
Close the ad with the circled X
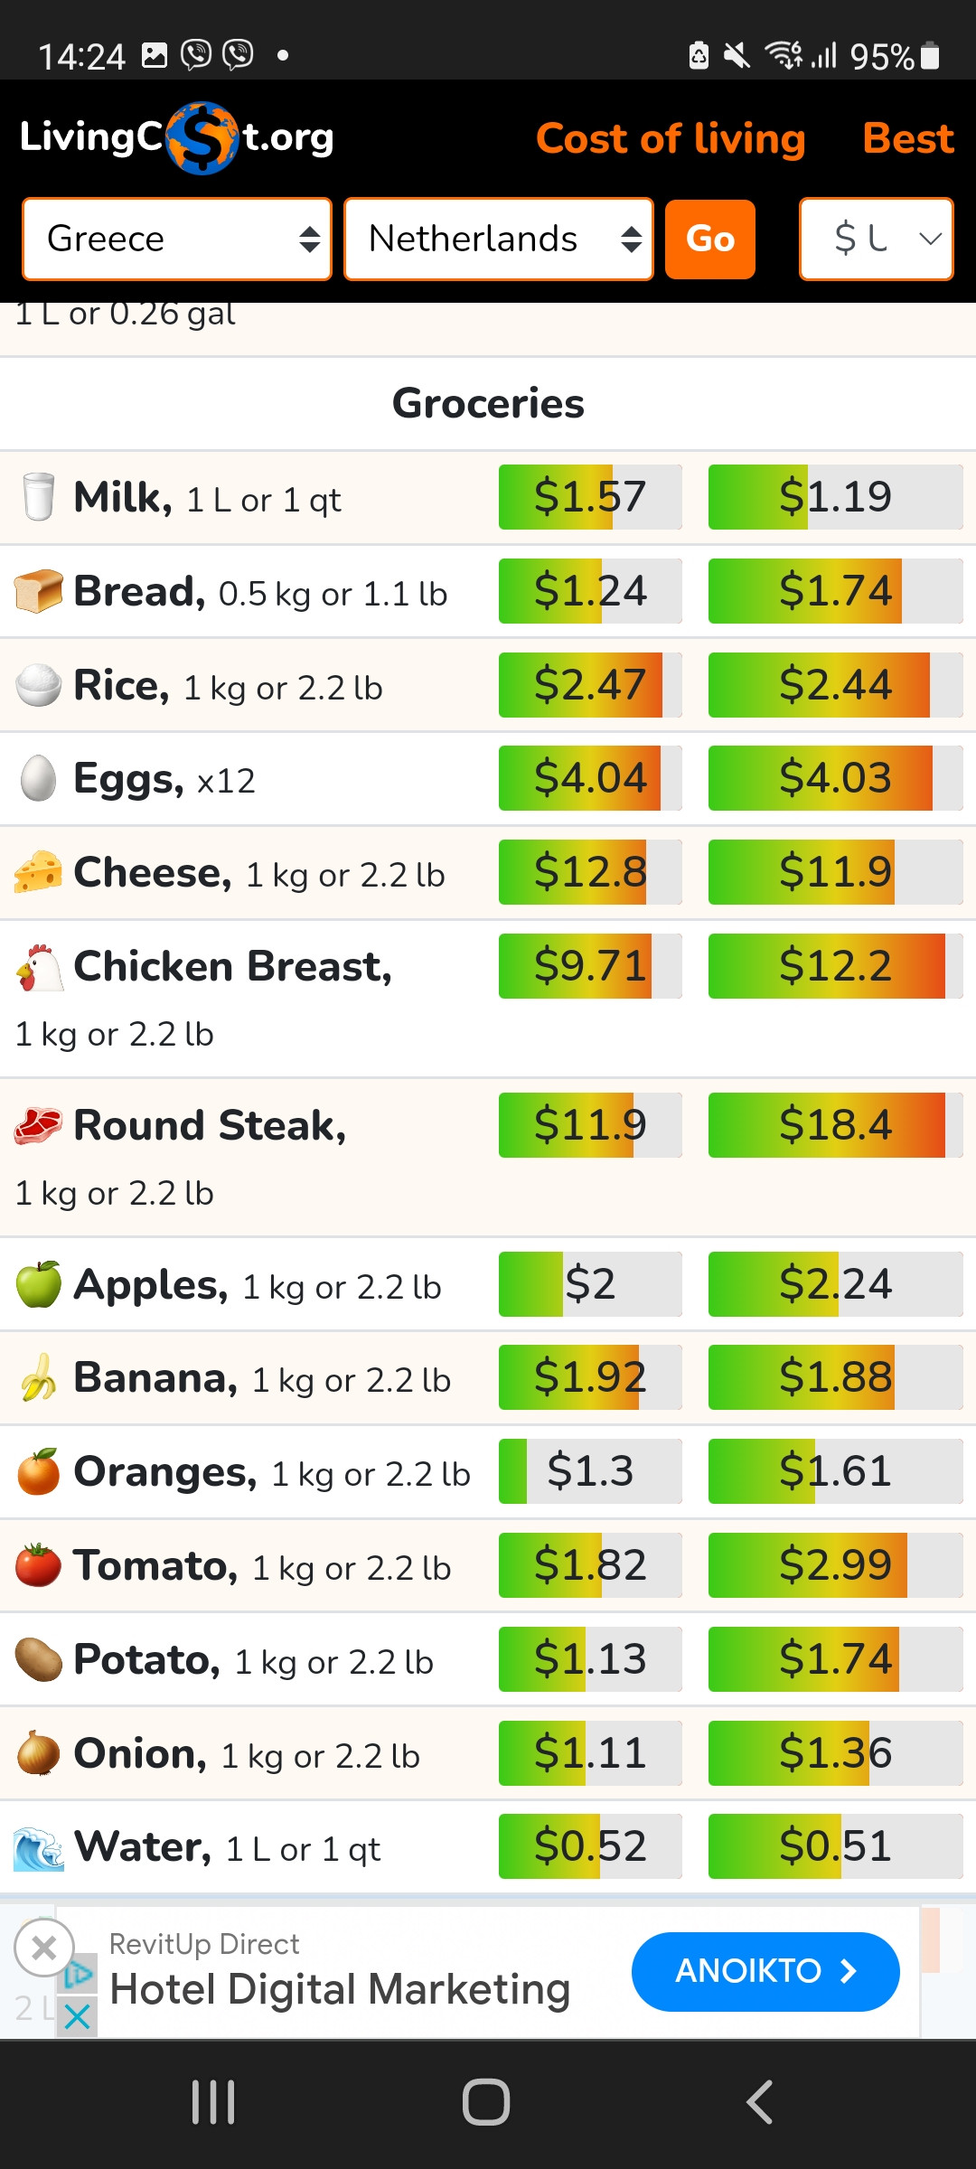click(x=44, y=1948)
